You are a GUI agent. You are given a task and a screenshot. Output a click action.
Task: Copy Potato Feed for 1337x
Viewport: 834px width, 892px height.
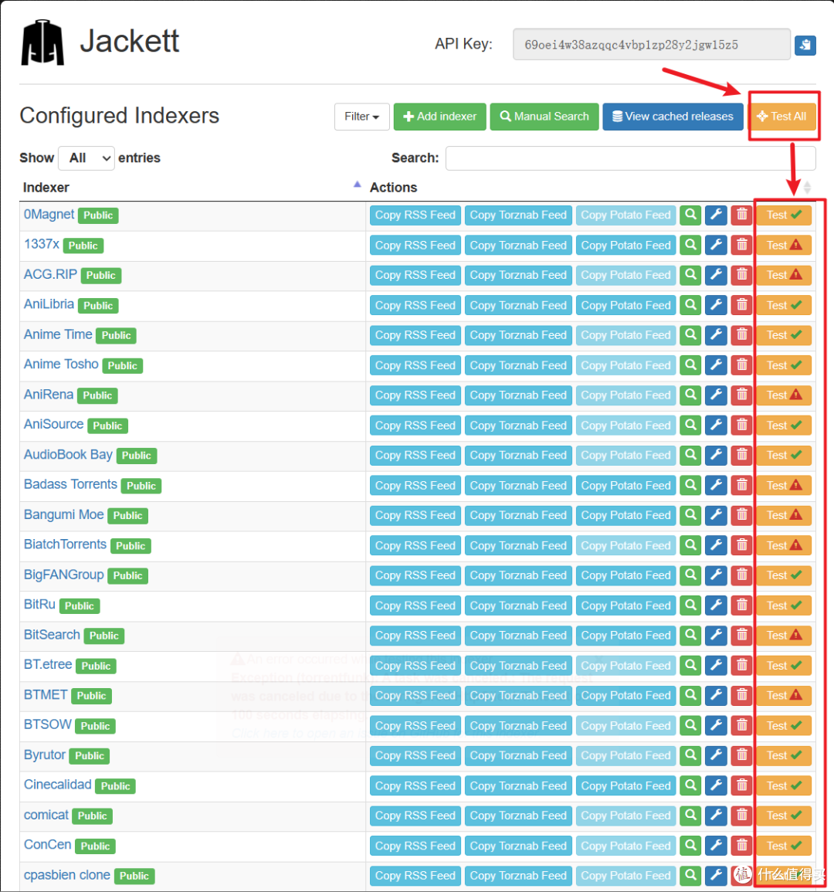[625, 245]
